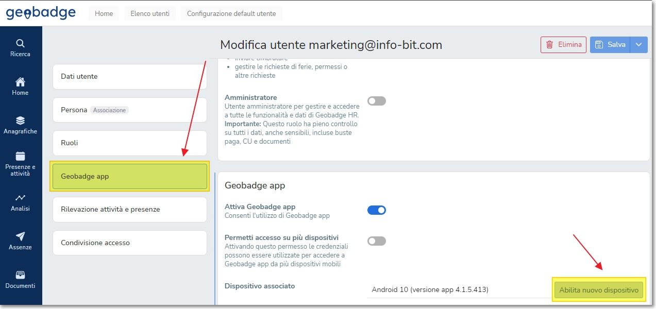Image resolution: width=656 pixels, height=309 pixels.
Task: Open Assenze paper plane icon
Action: click(x=20, y=236)
